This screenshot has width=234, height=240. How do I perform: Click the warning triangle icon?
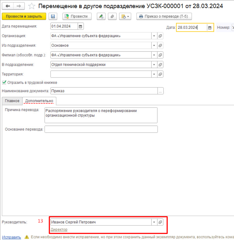coord(27,237)
